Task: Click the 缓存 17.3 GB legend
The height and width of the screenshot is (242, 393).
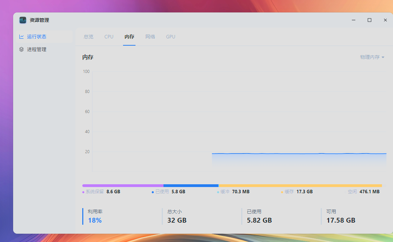Action: [297, 192]
